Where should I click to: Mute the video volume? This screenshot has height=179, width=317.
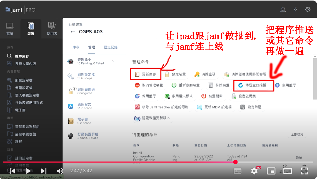pos(60,171)
